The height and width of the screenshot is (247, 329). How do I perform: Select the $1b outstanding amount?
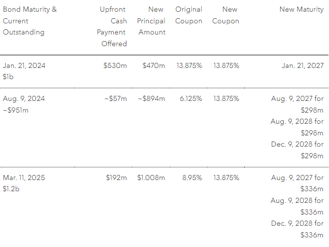click(9, 77)
